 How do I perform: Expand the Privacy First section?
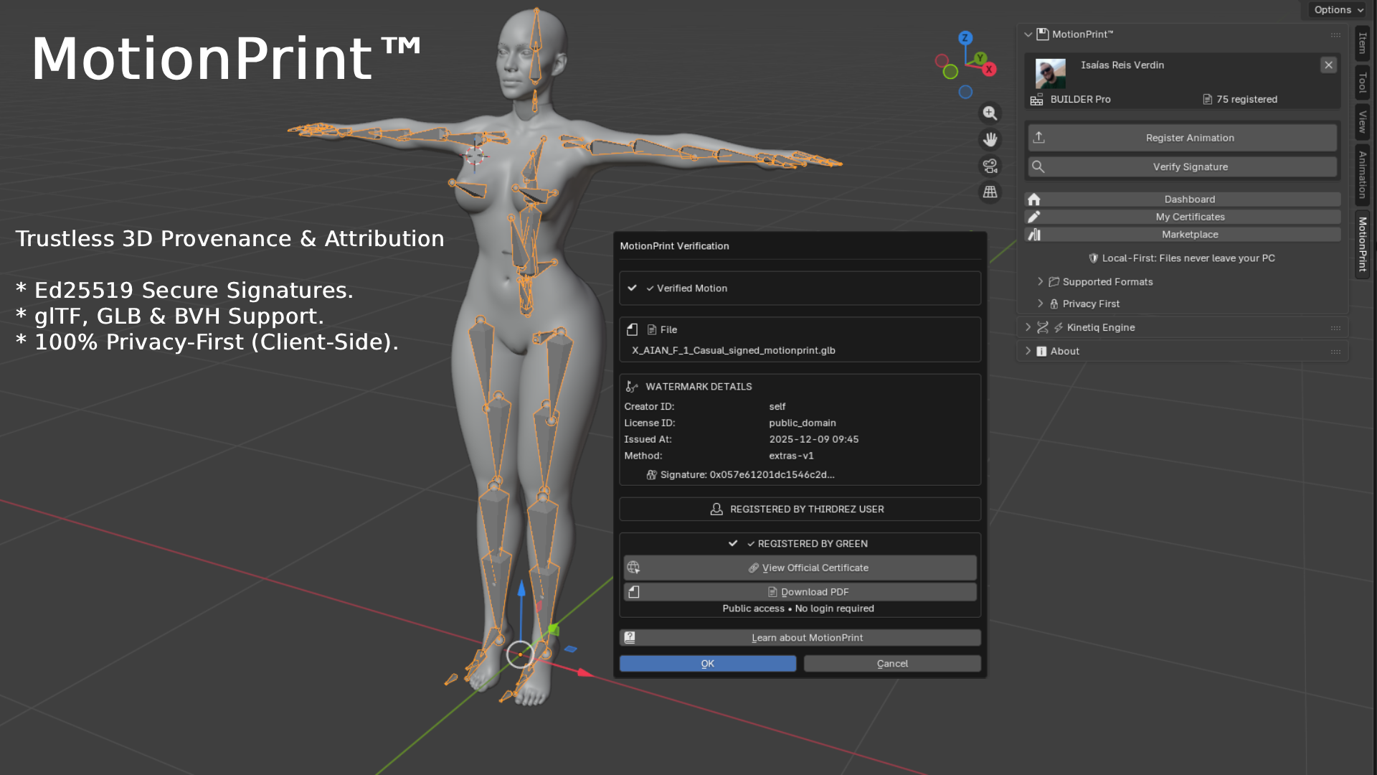[1041, 304]
